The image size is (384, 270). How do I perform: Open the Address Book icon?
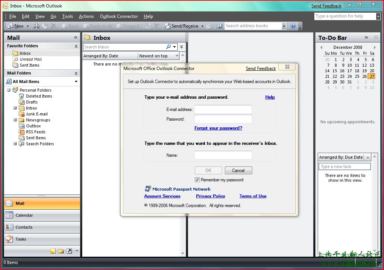tap(219, 26)
